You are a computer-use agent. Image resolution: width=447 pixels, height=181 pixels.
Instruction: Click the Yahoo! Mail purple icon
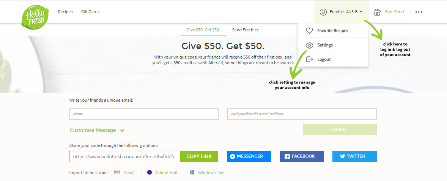[x=150, y=172]
